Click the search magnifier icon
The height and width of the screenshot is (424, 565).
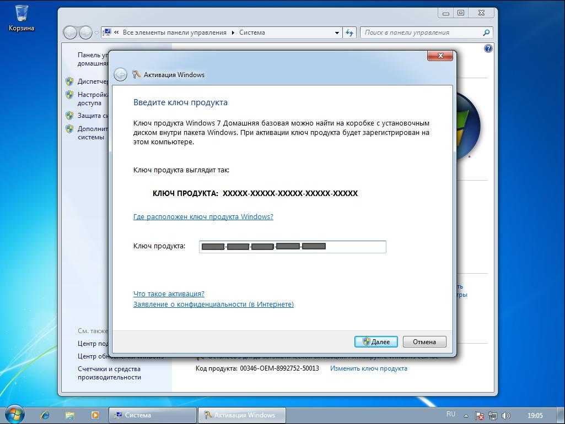click(x=486, y=32)
